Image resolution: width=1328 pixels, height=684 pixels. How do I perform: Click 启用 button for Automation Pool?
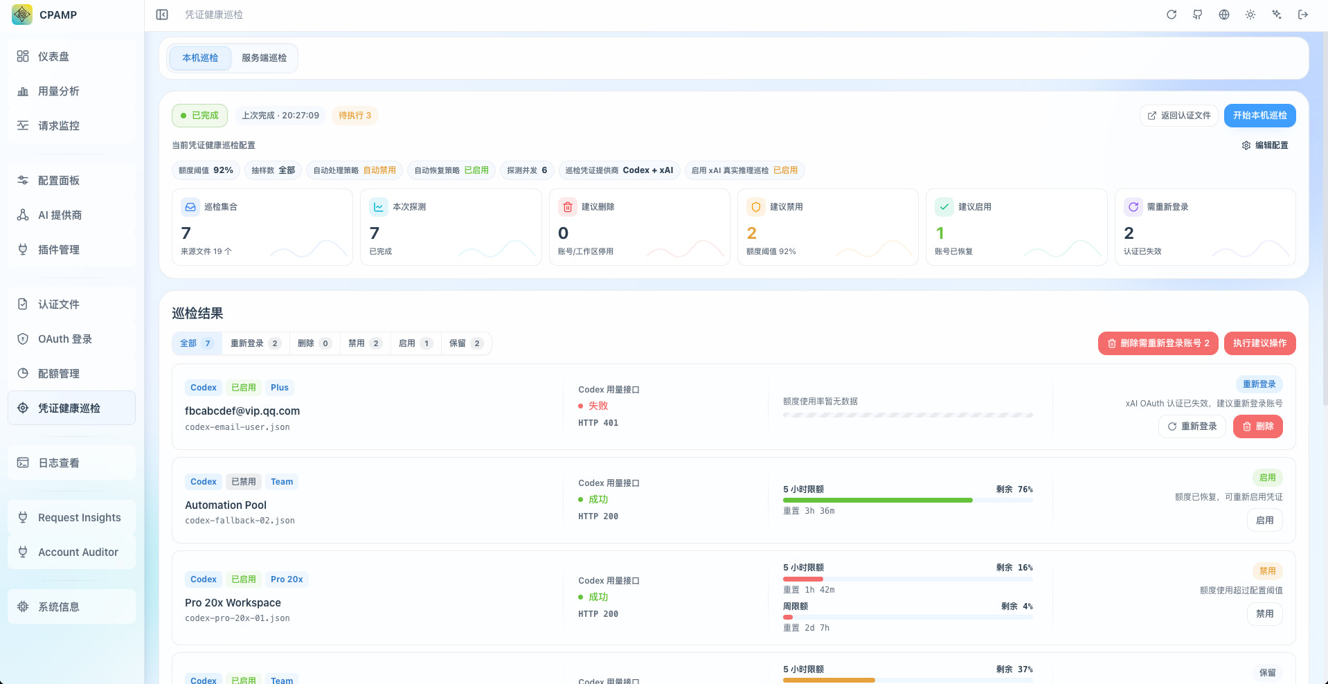tap(1264, 520)
